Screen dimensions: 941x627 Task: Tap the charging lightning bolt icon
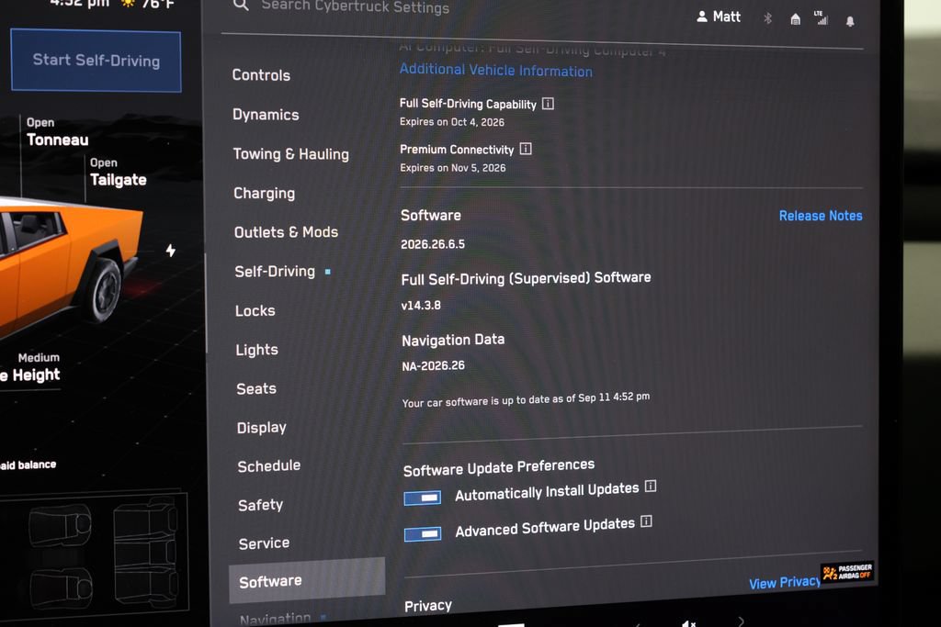[171, 250]
